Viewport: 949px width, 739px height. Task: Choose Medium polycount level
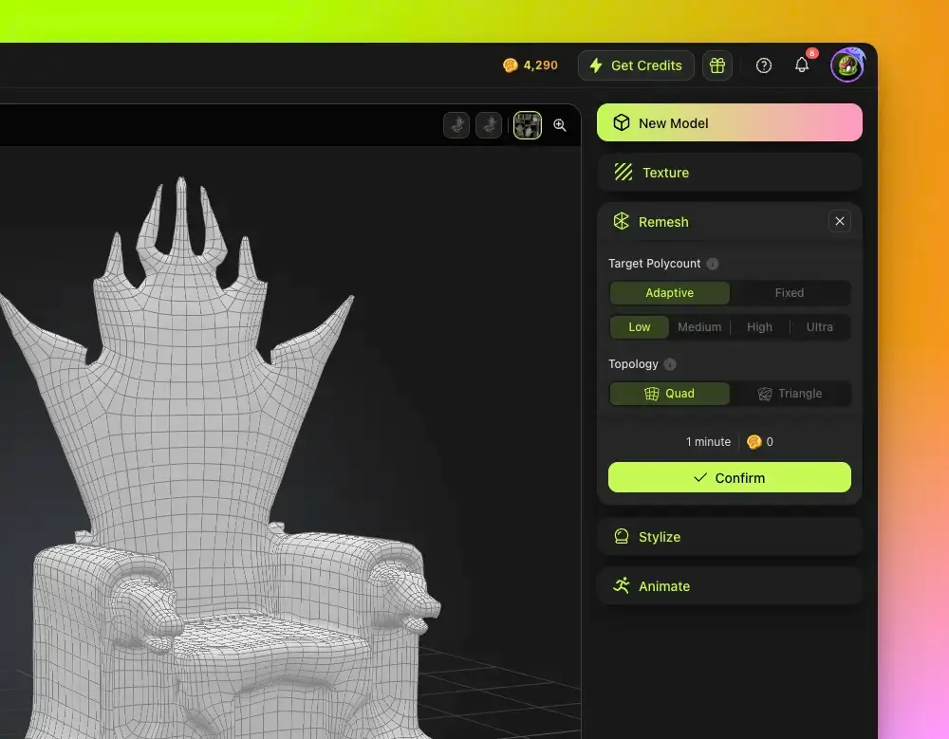pyautogui.click(x=699, y=326)
